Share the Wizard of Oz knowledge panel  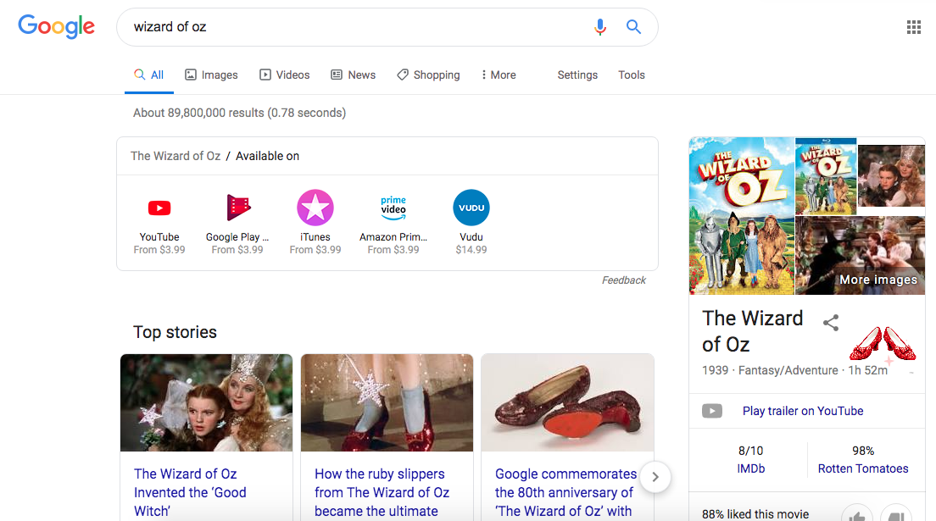(831, 323)
